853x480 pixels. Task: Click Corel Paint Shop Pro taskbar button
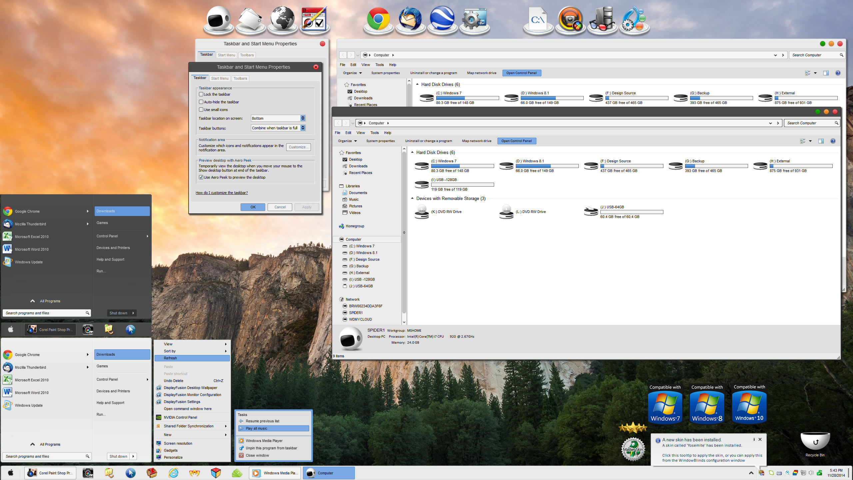pos(50,473)
